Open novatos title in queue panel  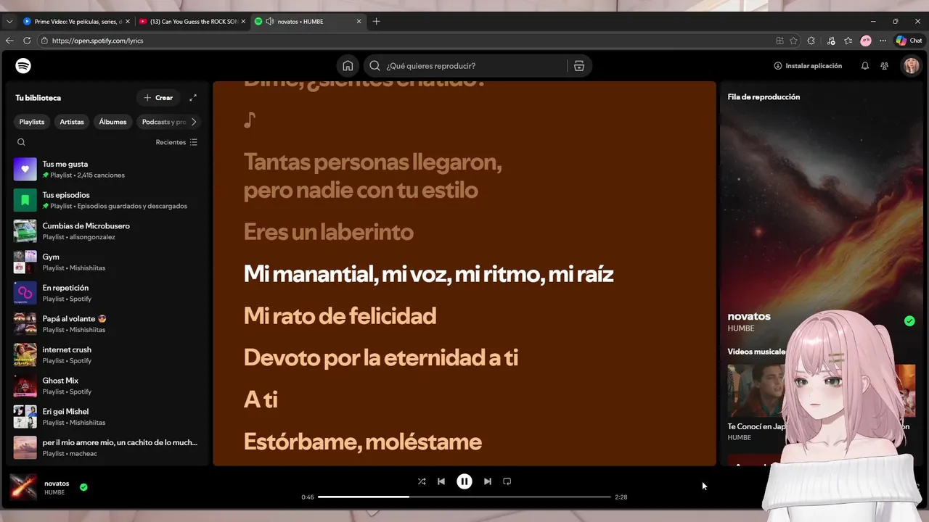[x=749, y=316]
